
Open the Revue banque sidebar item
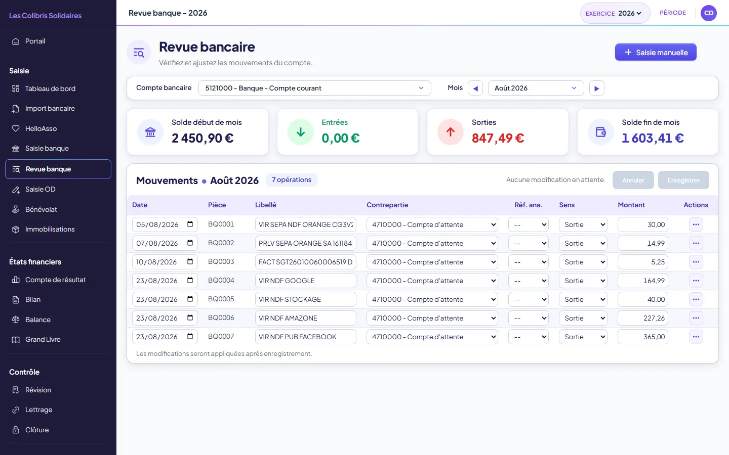pyautogui.click(x=58, y=169)
